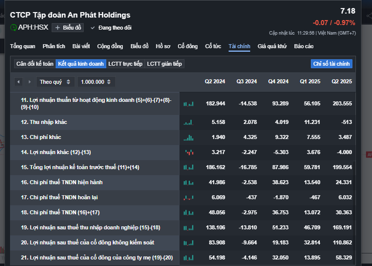The width and height of the screenshot is (372, 266).
Task: Click the APH company logo icon
Action: point(14,27)
